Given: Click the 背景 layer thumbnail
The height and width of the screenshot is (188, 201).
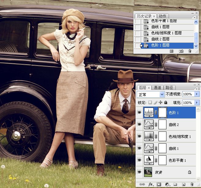Looking at the screenshot, I should click(x=148, y=172).
